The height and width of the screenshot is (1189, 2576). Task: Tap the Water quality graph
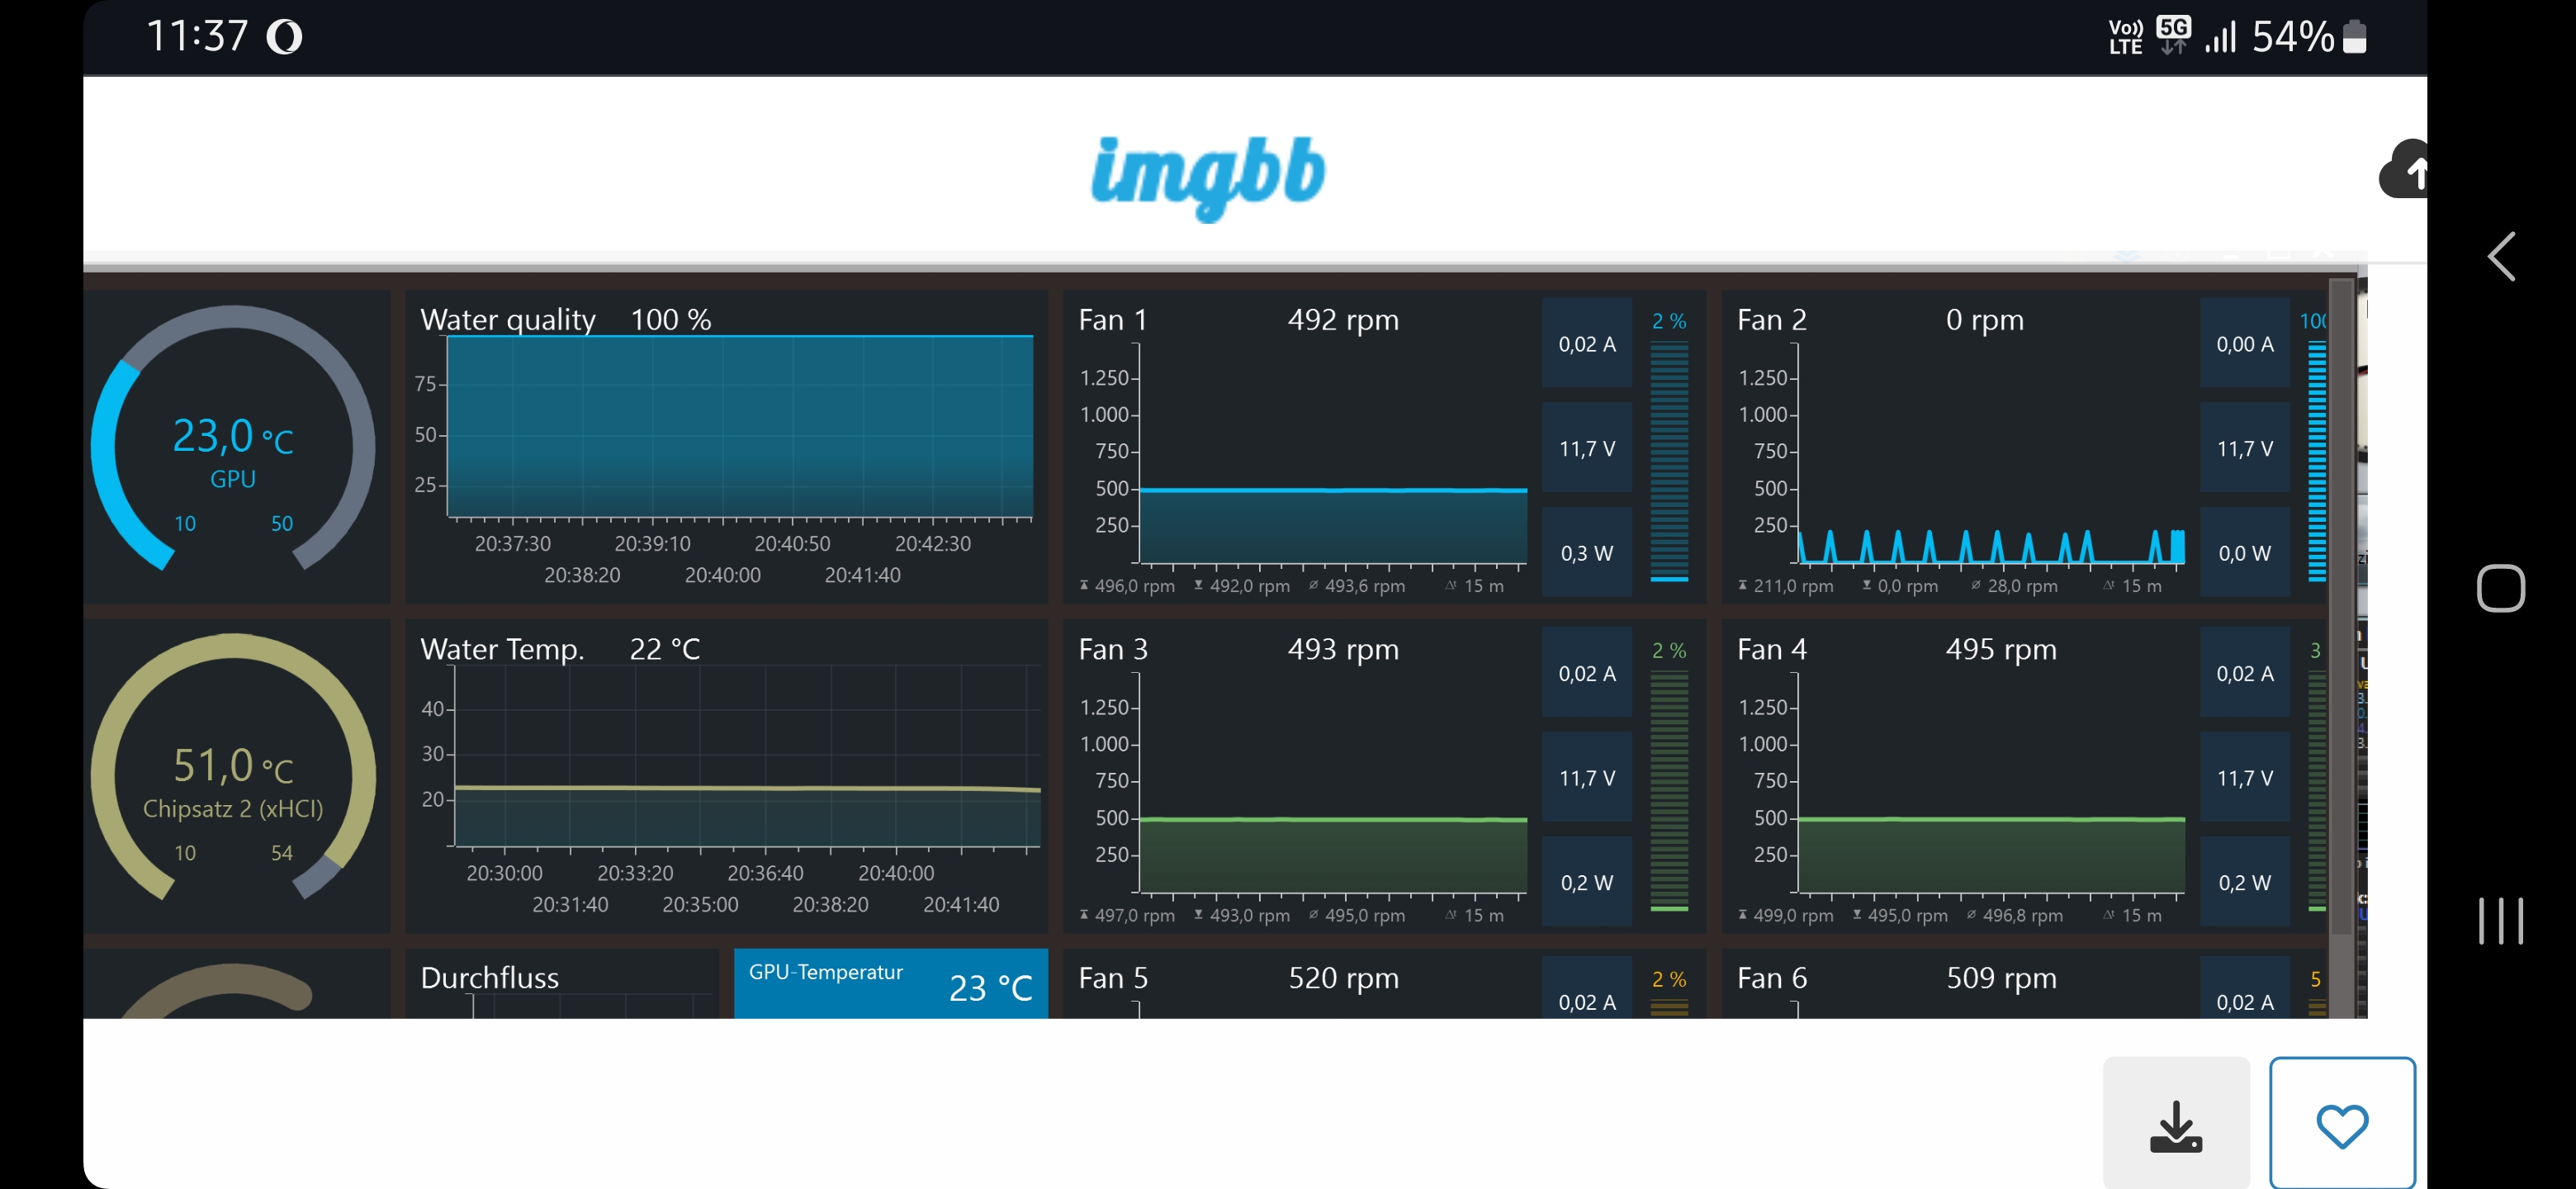(738, 427)
